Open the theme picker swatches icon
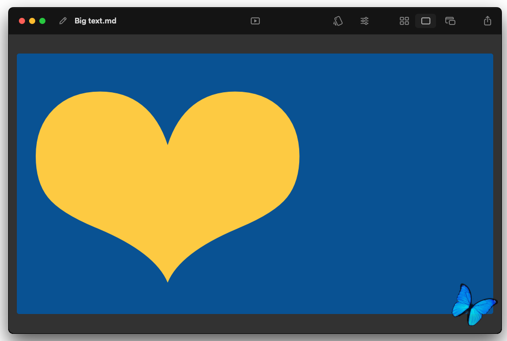This screenshot has height=341, width=507. pyautogui.click(x=338, y=21)
